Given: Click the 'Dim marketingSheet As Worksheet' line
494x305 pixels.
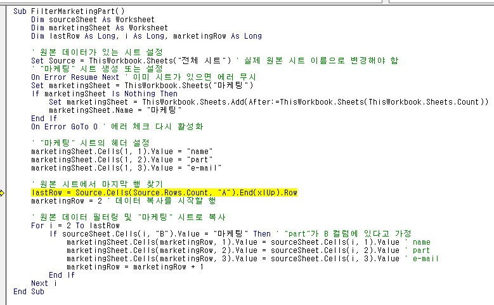Looking at the screenshot, I should 99,28.
